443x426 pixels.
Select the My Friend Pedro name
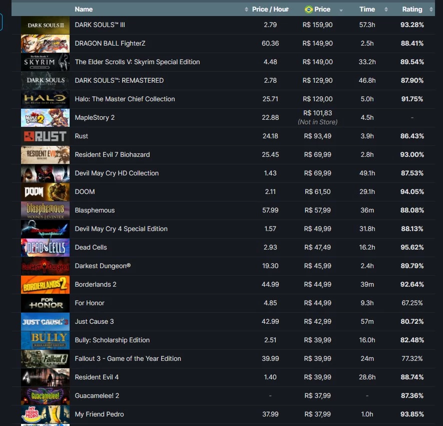click(x=99, y=414)
